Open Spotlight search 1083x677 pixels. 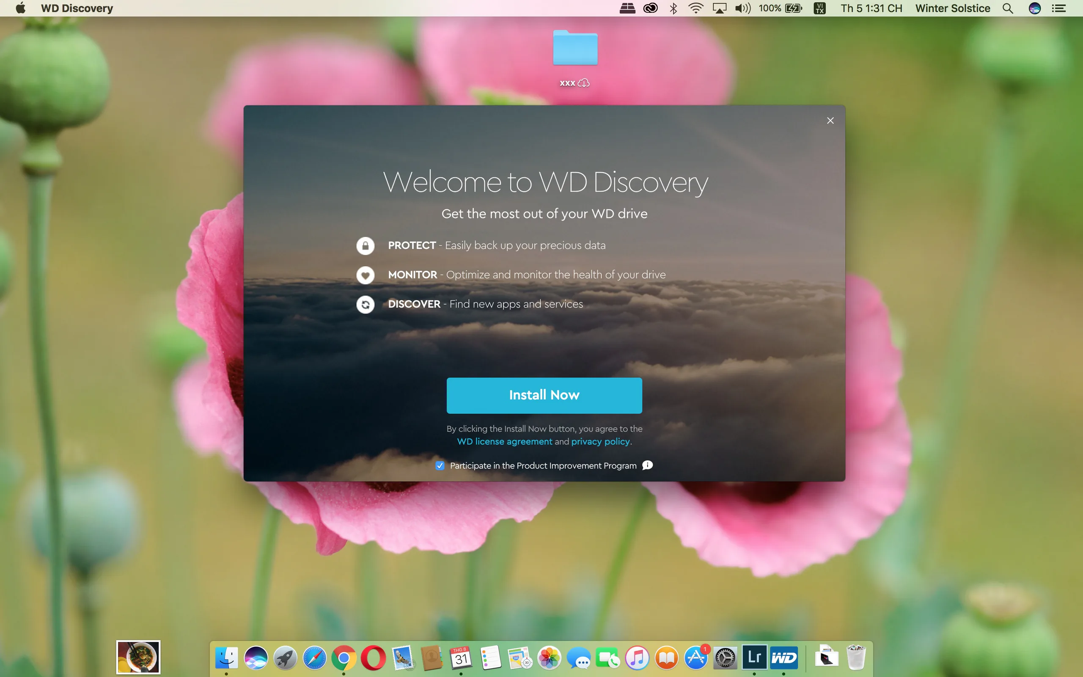tap(1007, 8)
